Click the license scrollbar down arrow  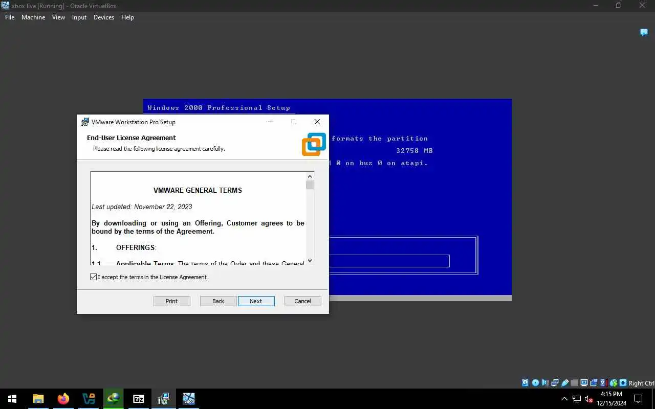(x=310, y=260)
